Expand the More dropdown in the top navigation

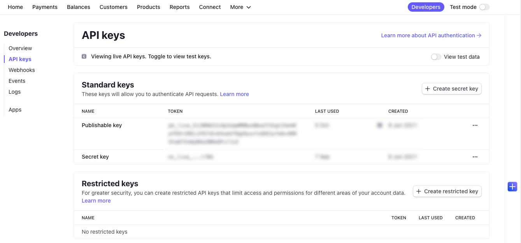pyautogui.click(x=240, y=7)
